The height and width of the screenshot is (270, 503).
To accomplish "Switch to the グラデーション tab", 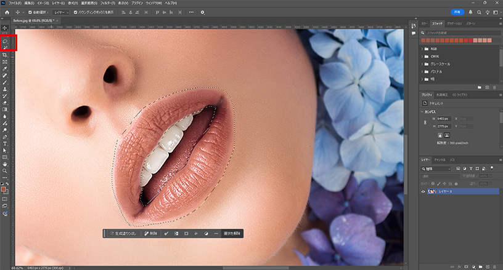I will 454,23.
